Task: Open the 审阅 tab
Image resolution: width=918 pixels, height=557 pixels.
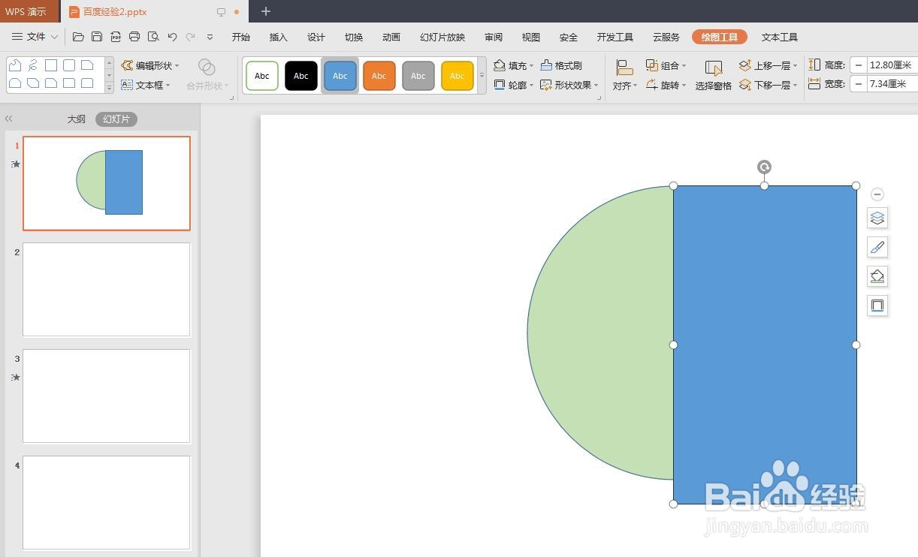Action: (x=494, y=37)
